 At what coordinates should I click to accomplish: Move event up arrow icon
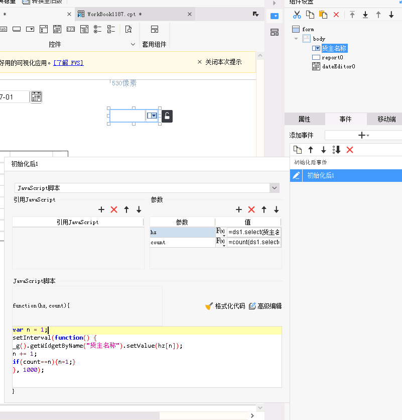click(x=311, y=150)
